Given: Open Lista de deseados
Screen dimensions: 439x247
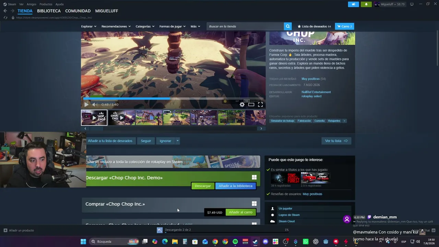Looking at the screenshot, I should (x=314, y=26).
